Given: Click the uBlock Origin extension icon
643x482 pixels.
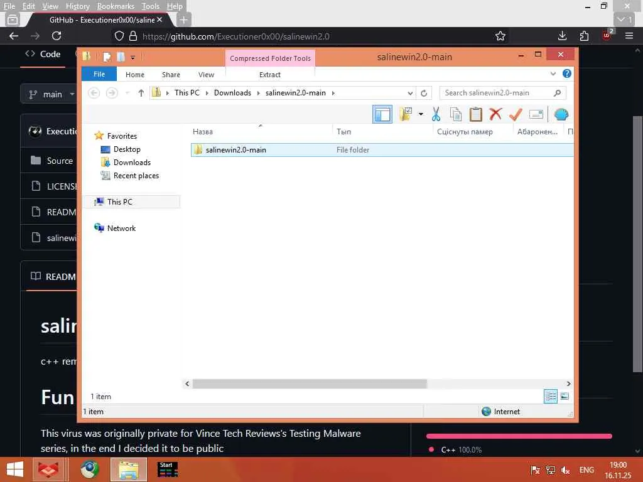Looking at the screenshot, I should pos(607,35).
